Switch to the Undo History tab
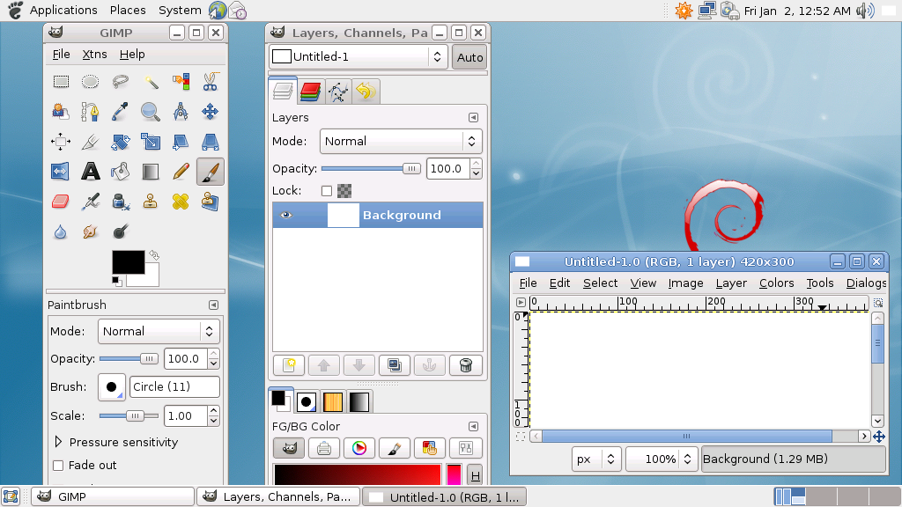The height and width of the screenshot is (507, 902). click(x=366, y=92)
